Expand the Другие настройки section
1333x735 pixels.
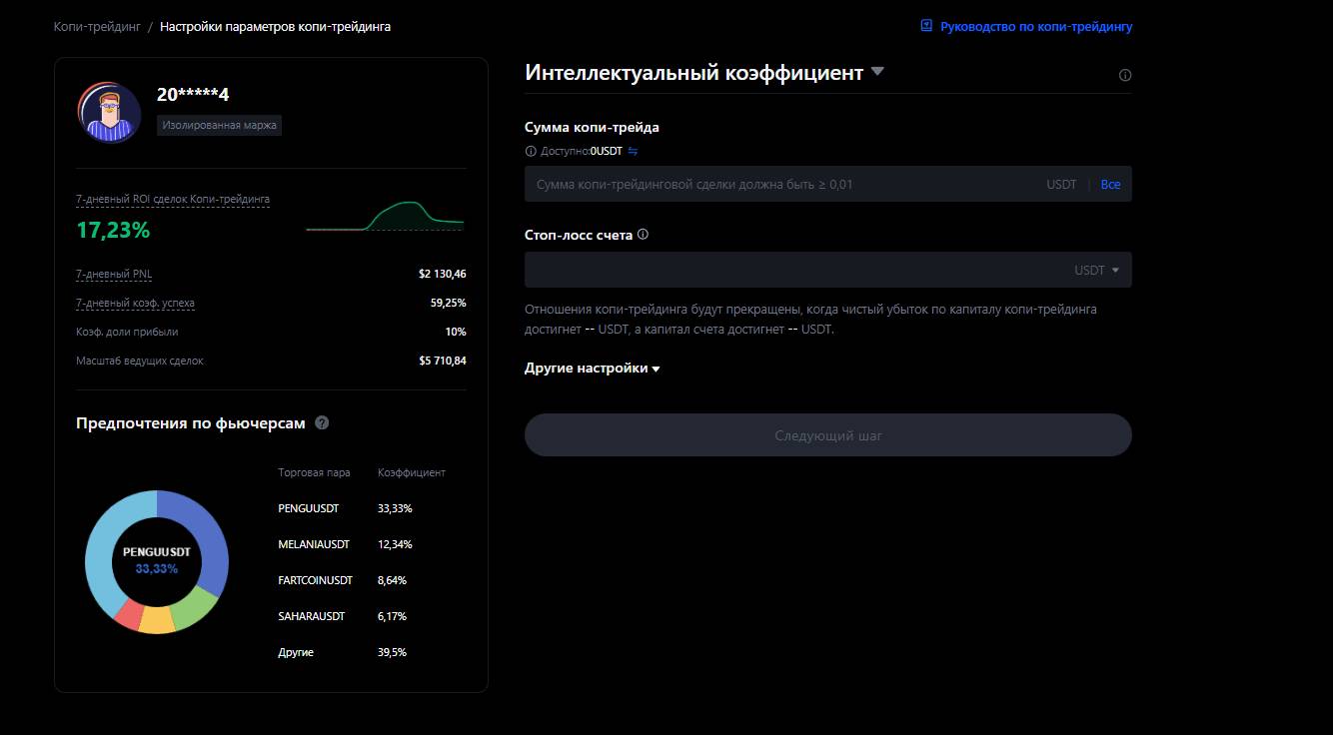[592, 368]
